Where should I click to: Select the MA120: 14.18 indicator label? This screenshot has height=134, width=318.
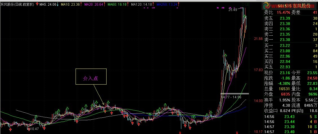(142, 4)
